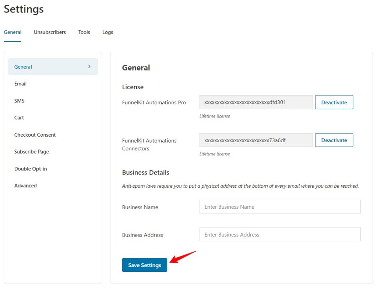Switch to the Unsubscribers tab
The width and height of the screenshot is (377, 288).
50,32
